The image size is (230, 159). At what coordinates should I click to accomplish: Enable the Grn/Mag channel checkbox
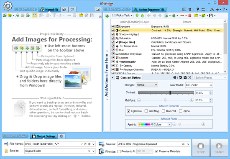146,111
